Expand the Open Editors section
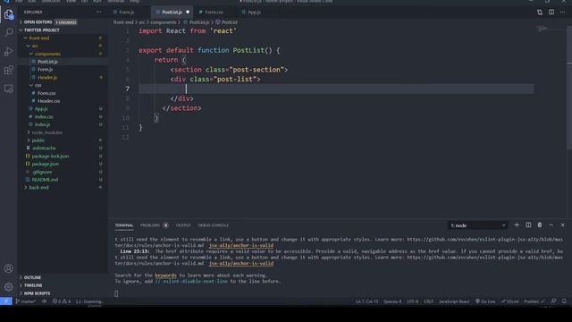Viewport: 572px width, 322px height. pyautogui.click(x=63, y=22)
